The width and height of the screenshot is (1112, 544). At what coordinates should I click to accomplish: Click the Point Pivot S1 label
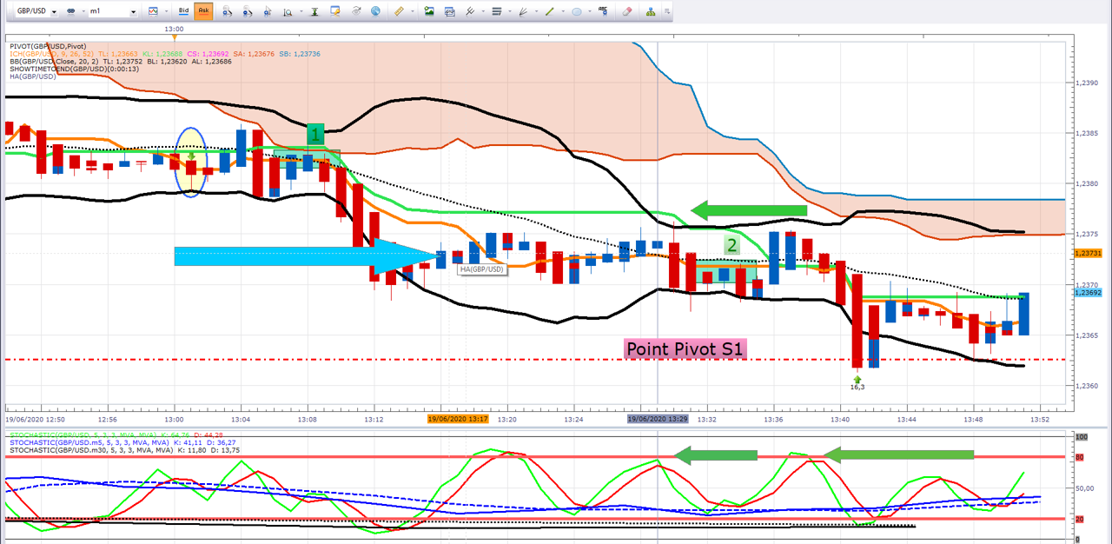pos(685,349)
